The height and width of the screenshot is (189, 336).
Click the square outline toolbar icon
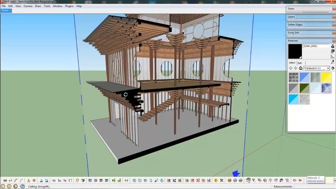coord(70,181)
